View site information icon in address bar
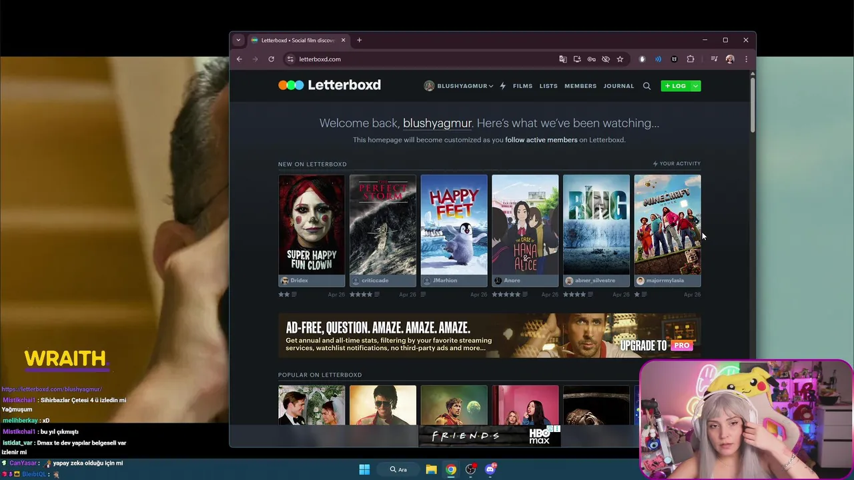This screenshot has width=854, height=480. (x=290, y=59)
